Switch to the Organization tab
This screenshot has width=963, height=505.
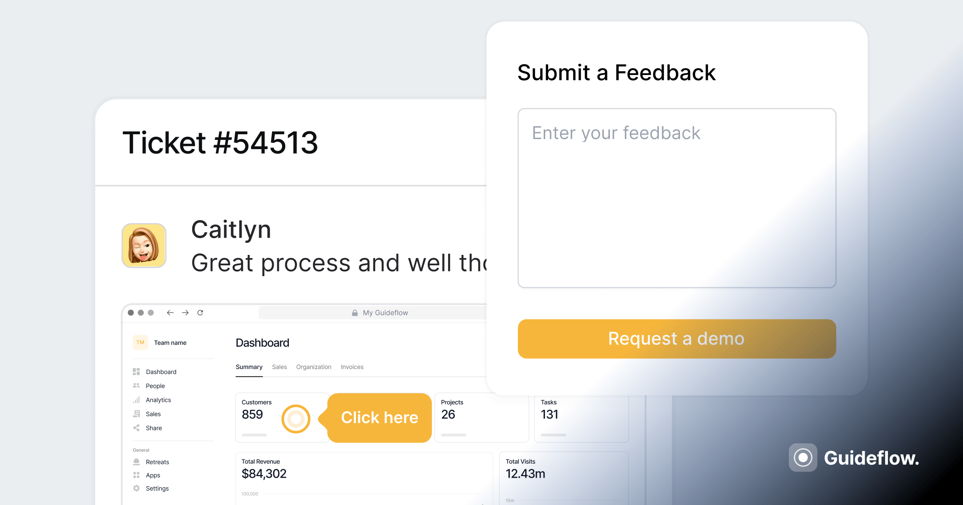[314, 367]
